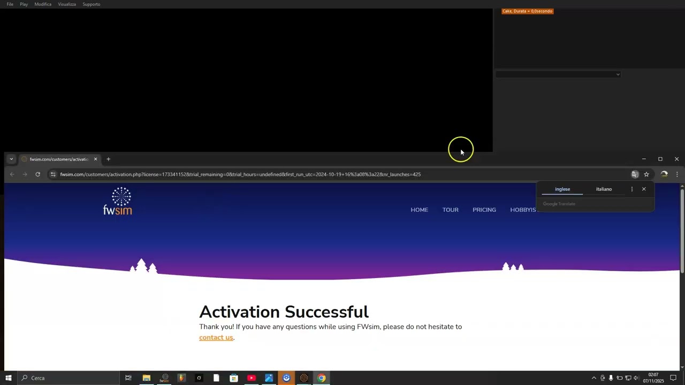
Task: Open the YouTube taskbar icon
Action: [252, 378]
